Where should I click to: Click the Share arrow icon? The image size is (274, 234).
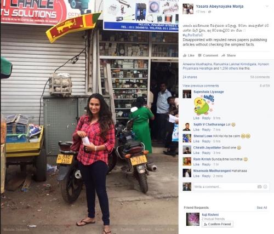click(223, 55)
